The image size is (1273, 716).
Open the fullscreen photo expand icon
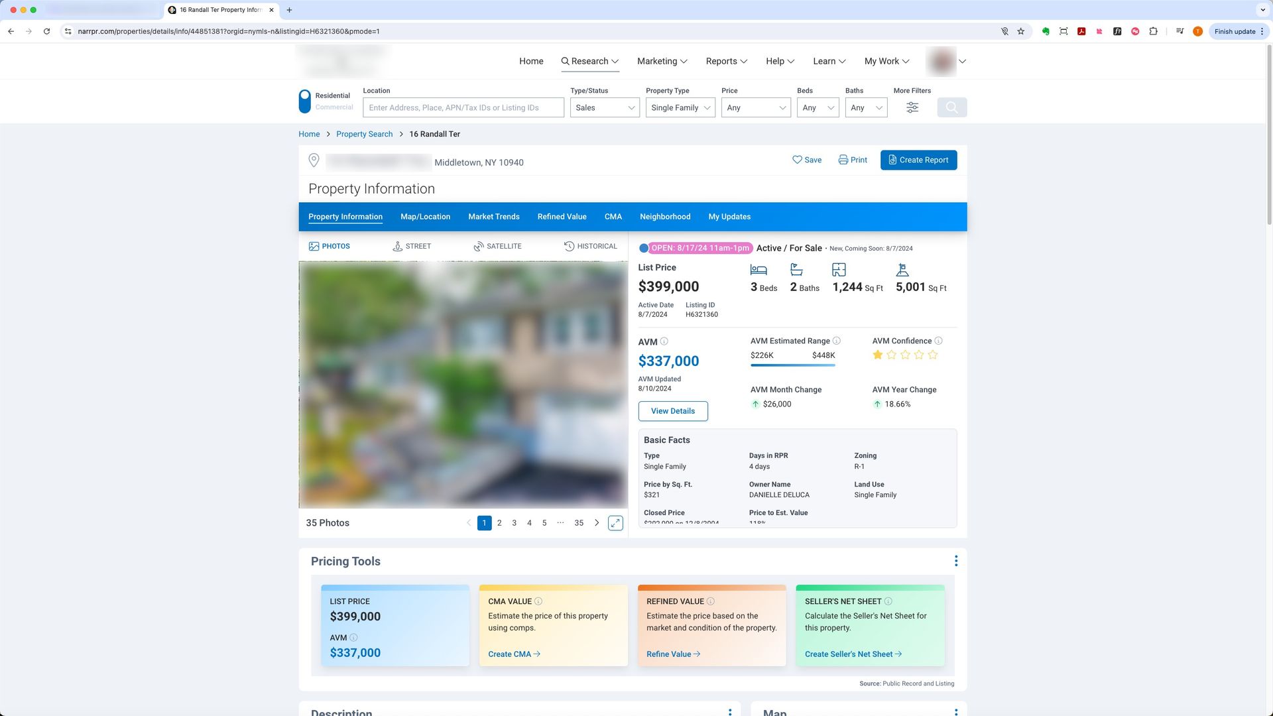[x=615, y=523]
